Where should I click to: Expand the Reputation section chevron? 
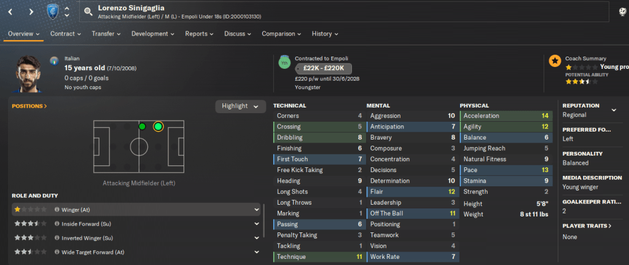click(613, 110)
